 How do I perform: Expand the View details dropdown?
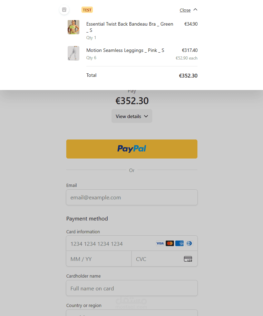(131, 116)
